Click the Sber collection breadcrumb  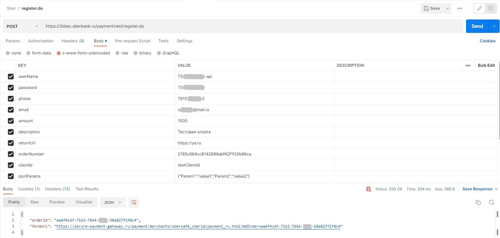tap(11, 8)
